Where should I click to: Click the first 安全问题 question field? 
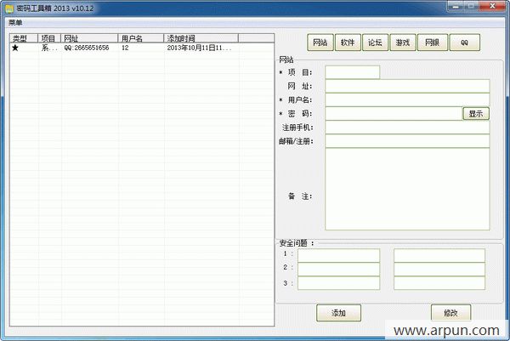coord(338,255)
